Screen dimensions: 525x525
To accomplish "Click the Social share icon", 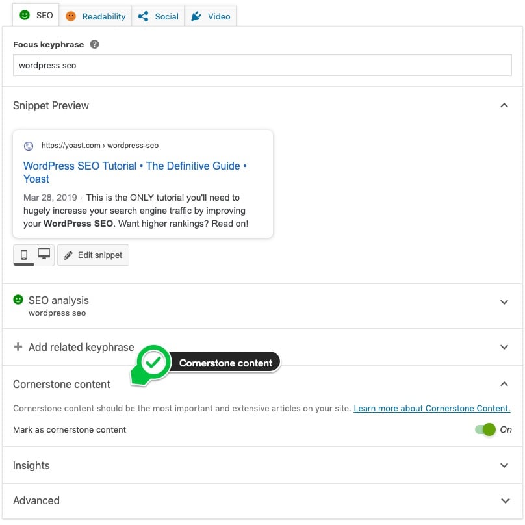I will point(143,16).
